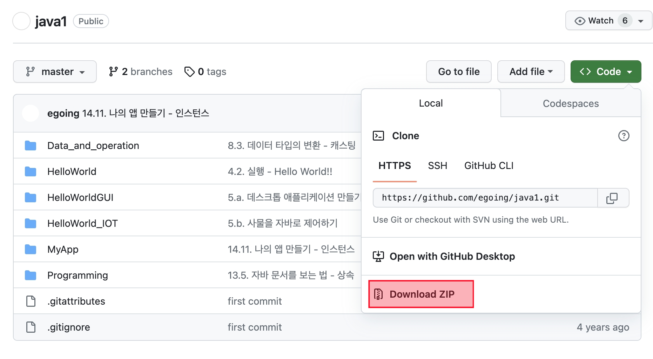Click the Public visibility badge
Viewport: 653px width, 359px height.
coord(91,21)
